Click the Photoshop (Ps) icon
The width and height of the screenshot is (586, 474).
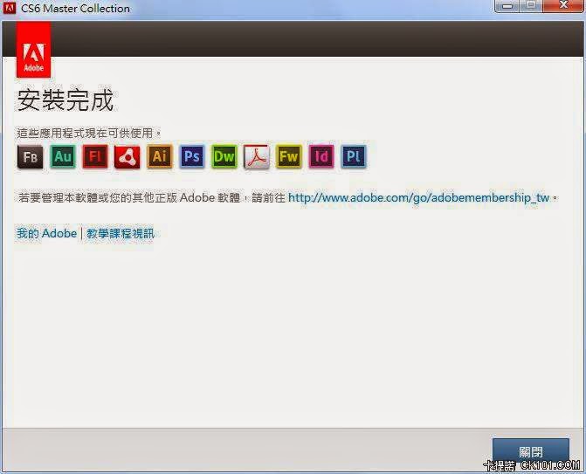[x=192, y=156]
